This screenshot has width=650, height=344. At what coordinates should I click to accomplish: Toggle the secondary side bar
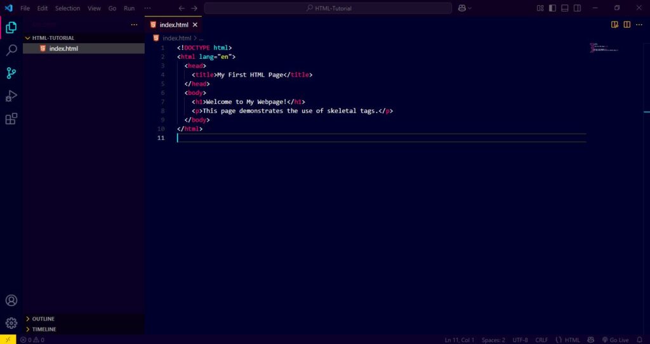577,8
